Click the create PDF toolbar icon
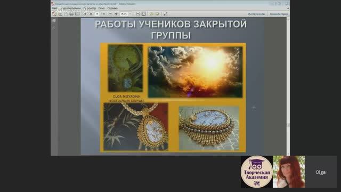 click(54, 14)
